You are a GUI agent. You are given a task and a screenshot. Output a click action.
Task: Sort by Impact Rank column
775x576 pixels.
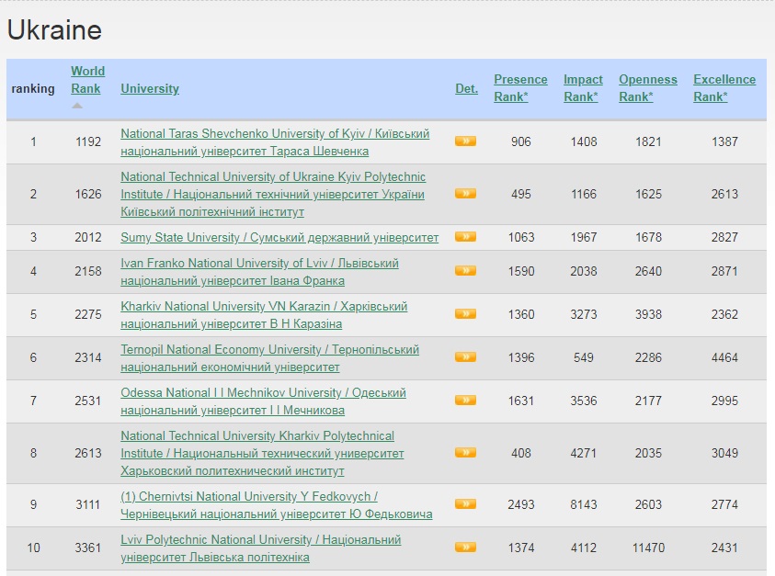(x=583, y=88)
